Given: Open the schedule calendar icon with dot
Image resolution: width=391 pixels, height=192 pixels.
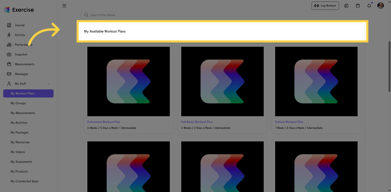Looking at the screenshot, I should (346, 6).
